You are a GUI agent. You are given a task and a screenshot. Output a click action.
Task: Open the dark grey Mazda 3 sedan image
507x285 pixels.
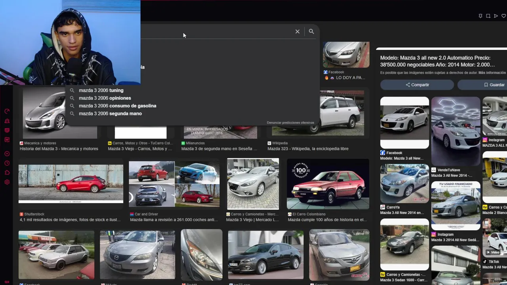coord(266,255)
